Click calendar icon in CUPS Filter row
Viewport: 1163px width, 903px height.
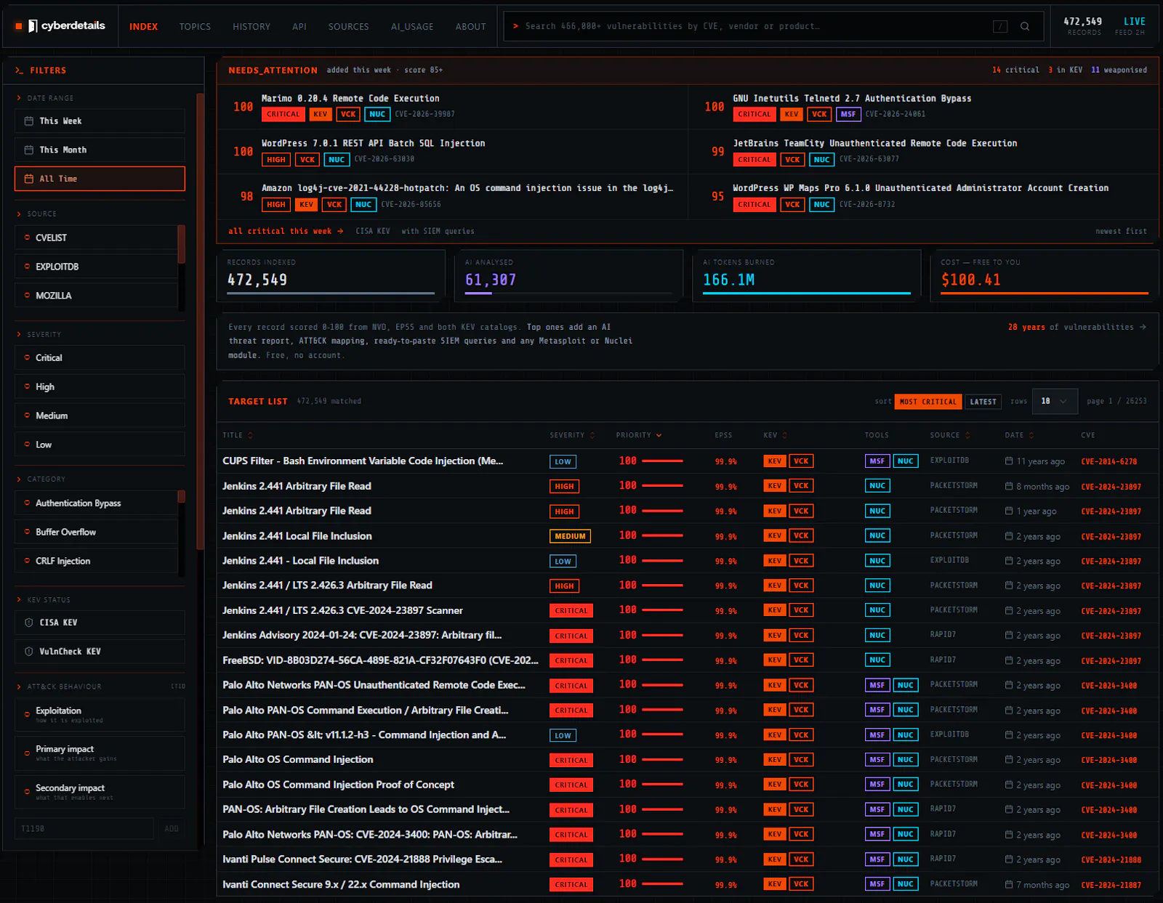pos(1009,461)
